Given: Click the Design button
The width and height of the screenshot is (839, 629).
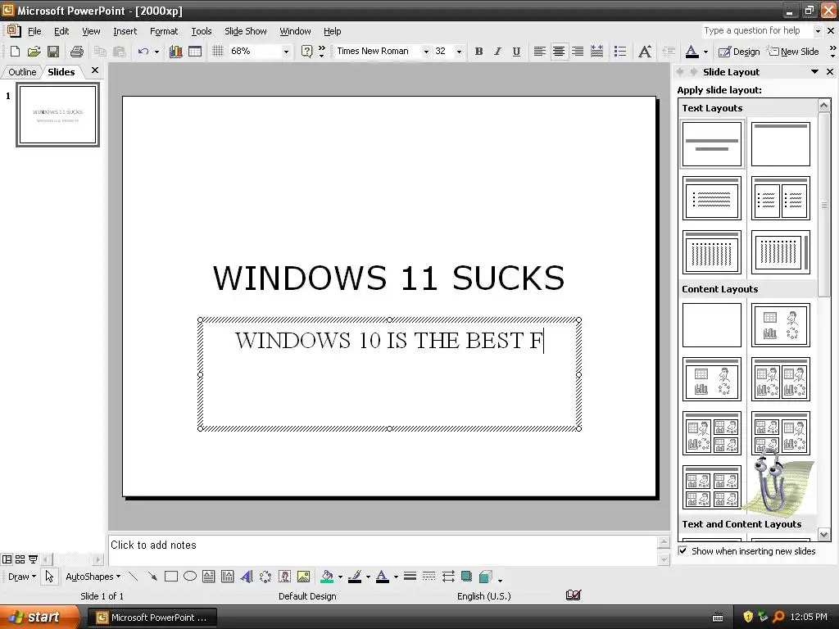Looking at the screenshot, I should coord(739,52).
